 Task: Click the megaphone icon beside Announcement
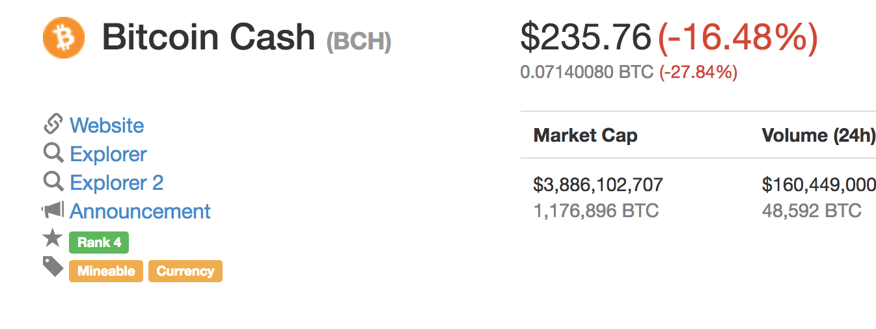[x=53, y=210]
